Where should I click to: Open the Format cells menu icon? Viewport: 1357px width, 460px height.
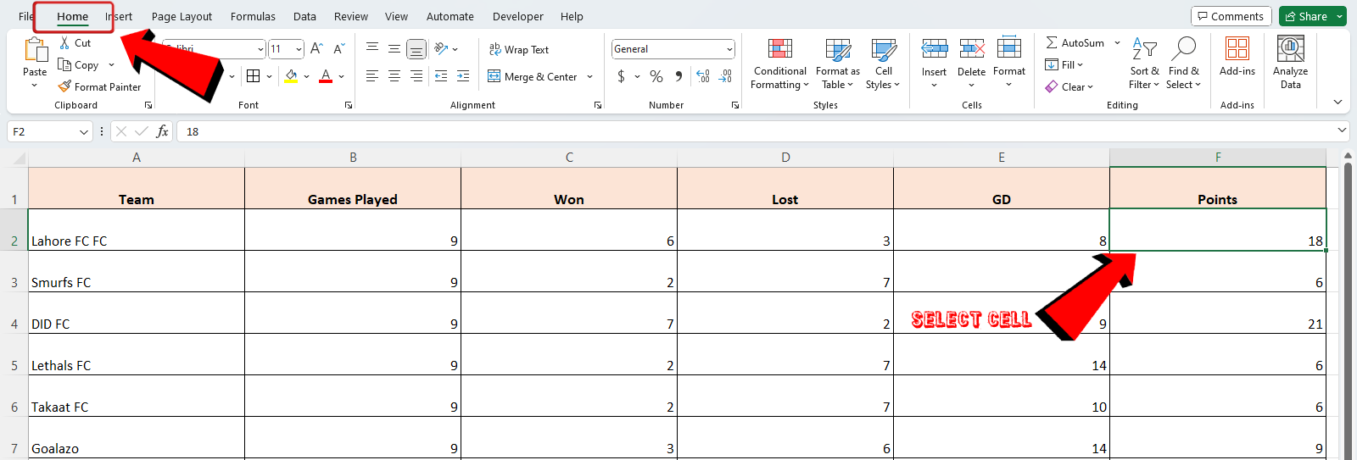[1009, 48]
